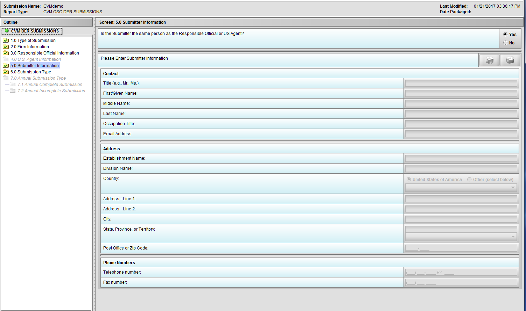Open the State, Province, or Territory dropdown
This screenshot has height=311, width=526.
click(461, 237)
